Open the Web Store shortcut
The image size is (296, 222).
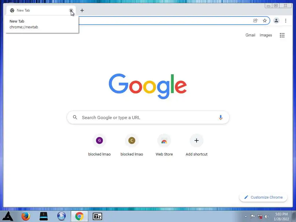point(164,145)
